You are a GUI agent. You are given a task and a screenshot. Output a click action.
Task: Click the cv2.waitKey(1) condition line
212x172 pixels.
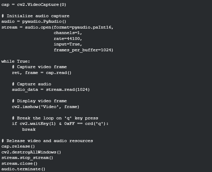[x=60, y=123]
